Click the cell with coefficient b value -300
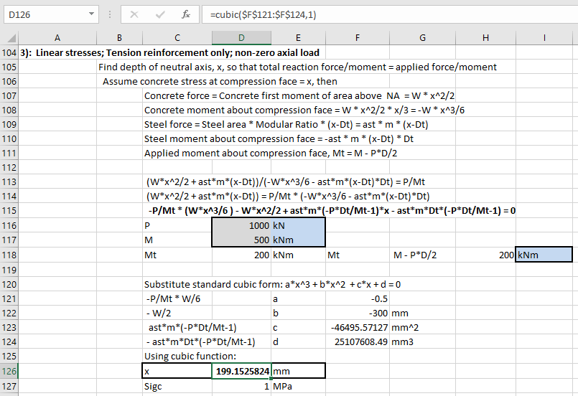Image resolution: width=578 pixels, height=396 pixels. [357, 313]
